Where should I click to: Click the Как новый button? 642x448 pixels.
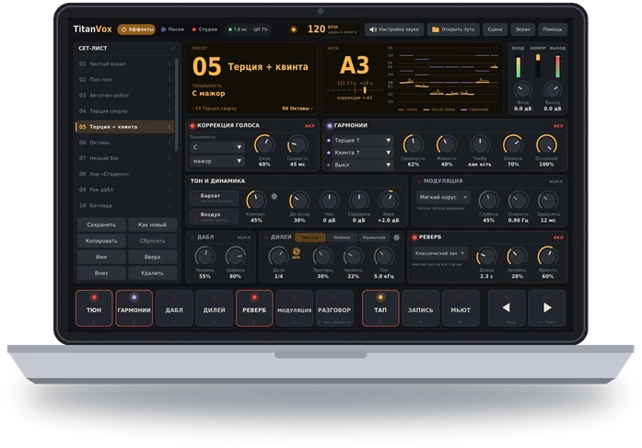(x=152, y=224)
